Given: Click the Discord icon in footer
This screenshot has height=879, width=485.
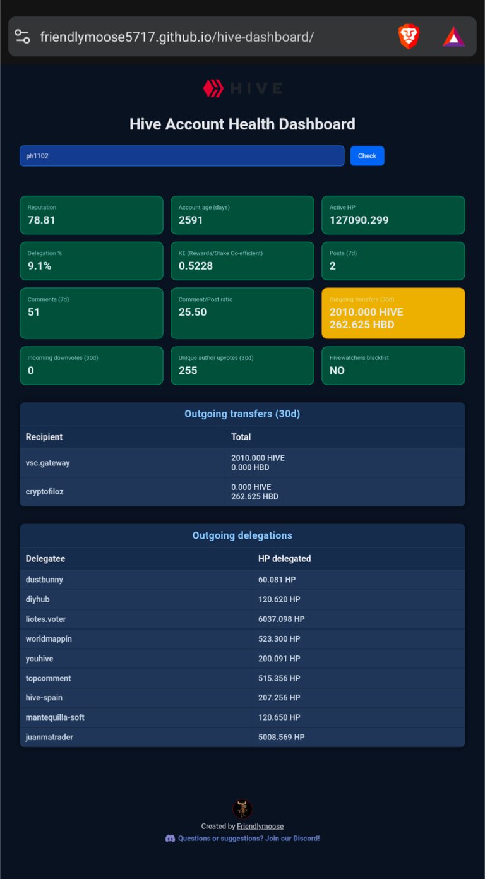Looking at the screenshot, I should (170, 839).
